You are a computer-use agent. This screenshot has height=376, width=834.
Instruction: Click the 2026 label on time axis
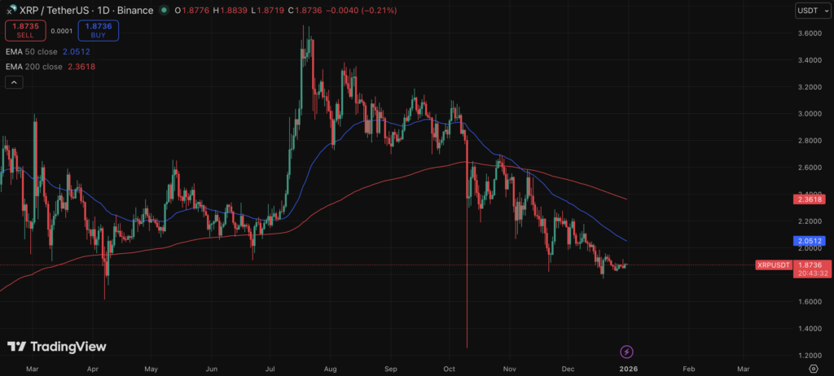627,369
